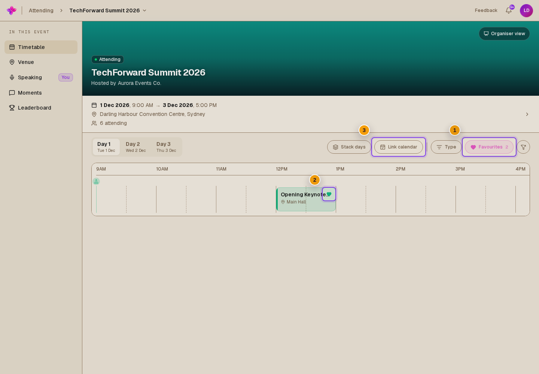539x374 pixels.
Task: Open the Speaking section
Action: [x=41, y=77]
